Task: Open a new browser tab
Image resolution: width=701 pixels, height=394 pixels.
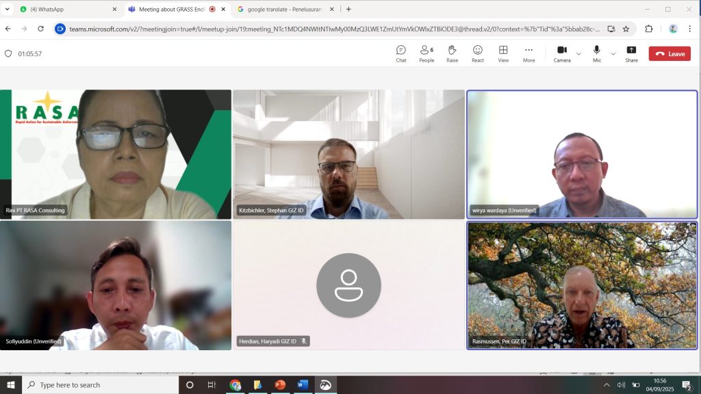Action: point(348,9)
